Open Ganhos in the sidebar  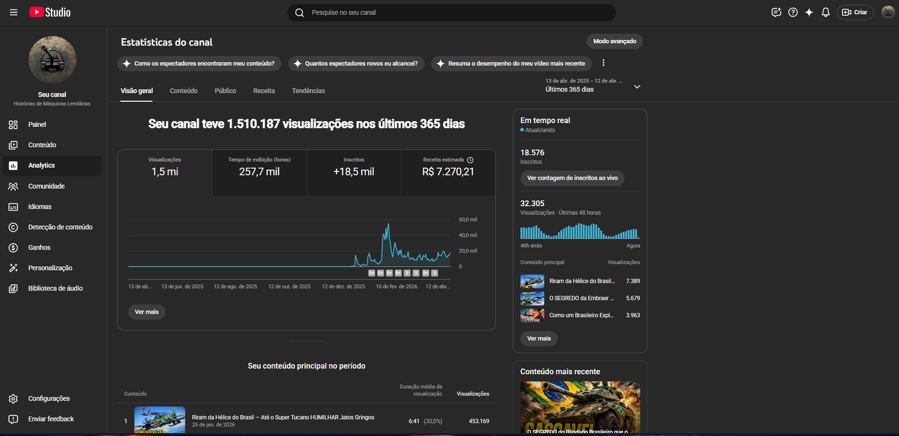(39, 248)
